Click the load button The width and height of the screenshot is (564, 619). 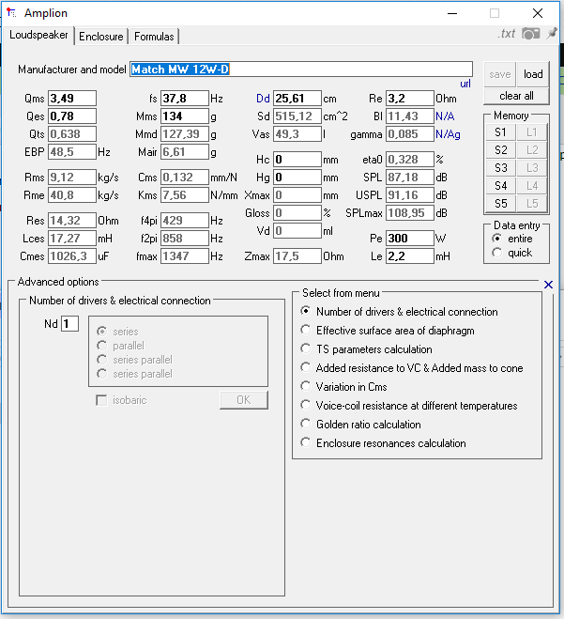[533, 74]
